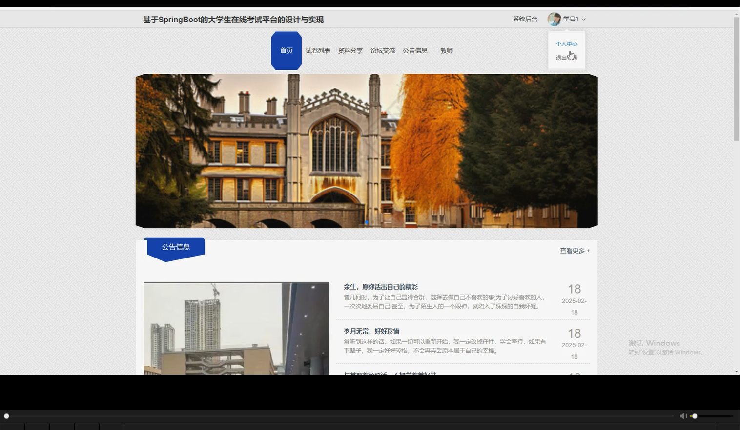Click the campus building banner image

tap(367, 151)
